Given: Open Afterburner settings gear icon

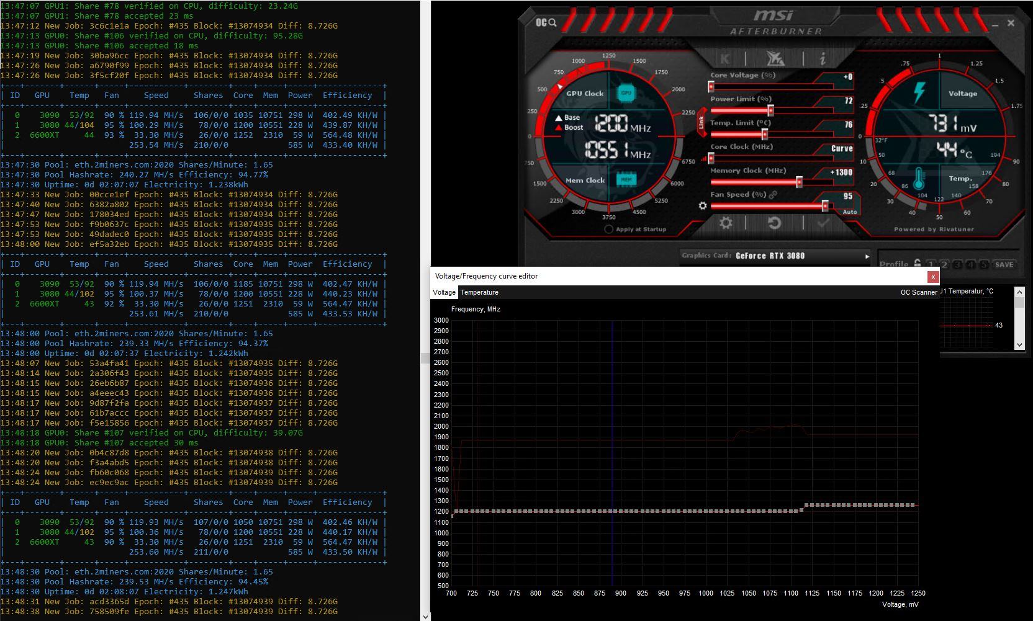Looking at the screenshot, I should click(726, 223).
